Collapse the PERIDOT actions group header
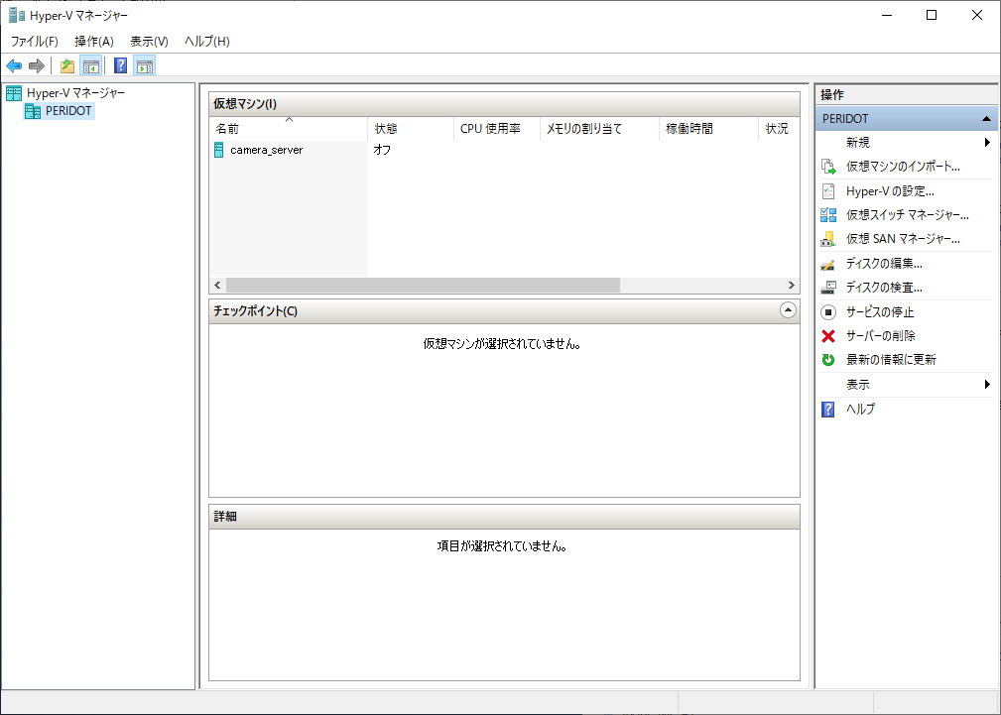The width and height of the screenshot is (1001, 715). tap(907, 119)
